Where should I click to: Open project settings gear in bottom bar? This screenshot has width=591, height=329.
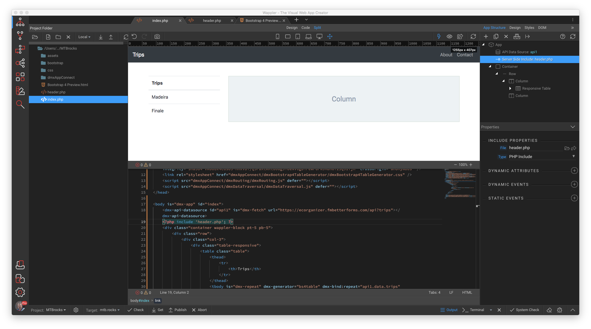[76, 310]
